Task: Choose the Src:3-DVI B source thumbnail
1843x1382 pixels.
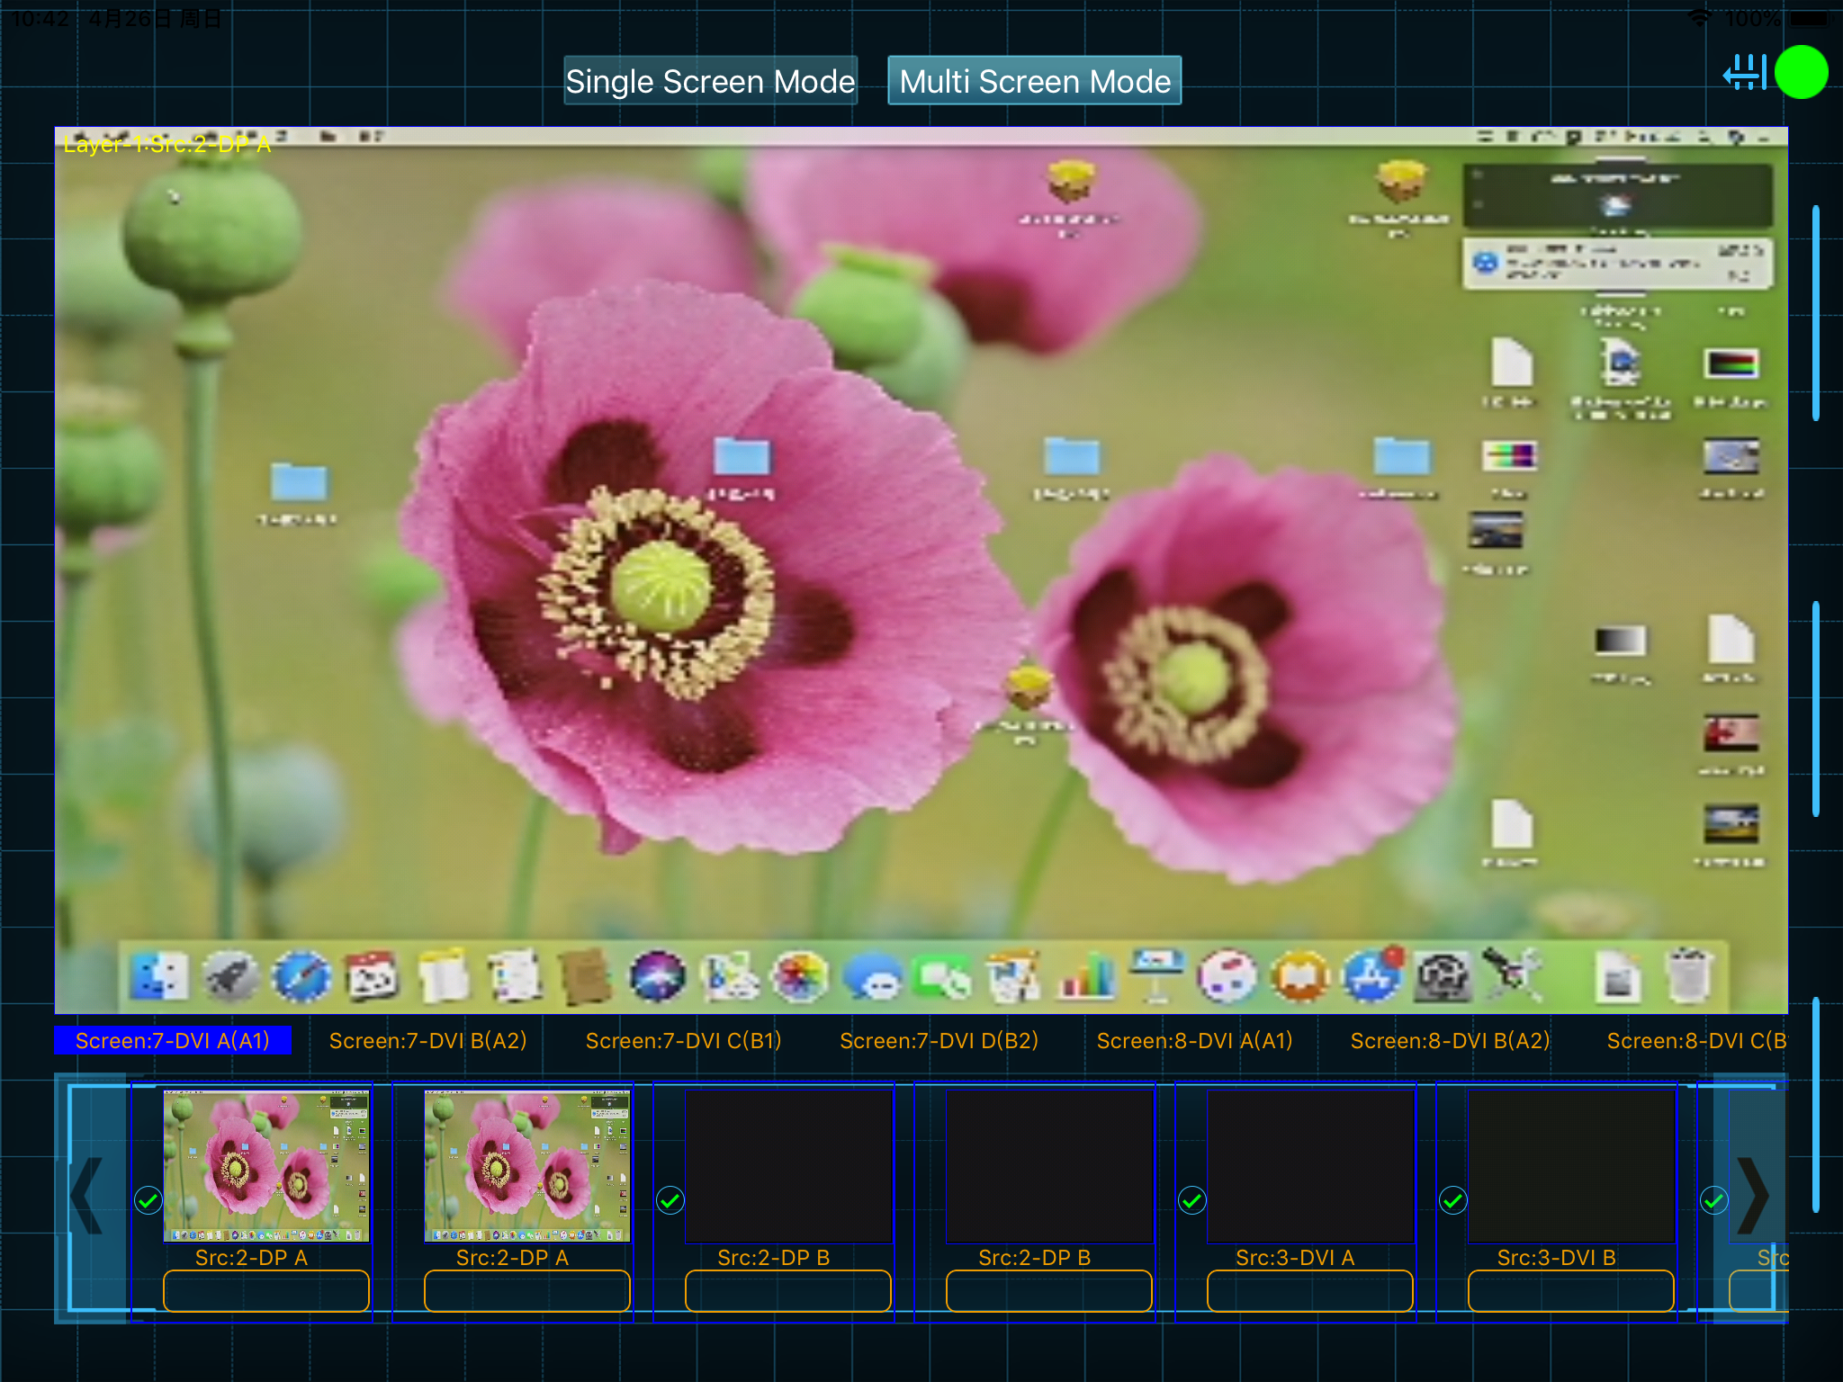Action: pyautogui.click(x=1571, y=1165)
